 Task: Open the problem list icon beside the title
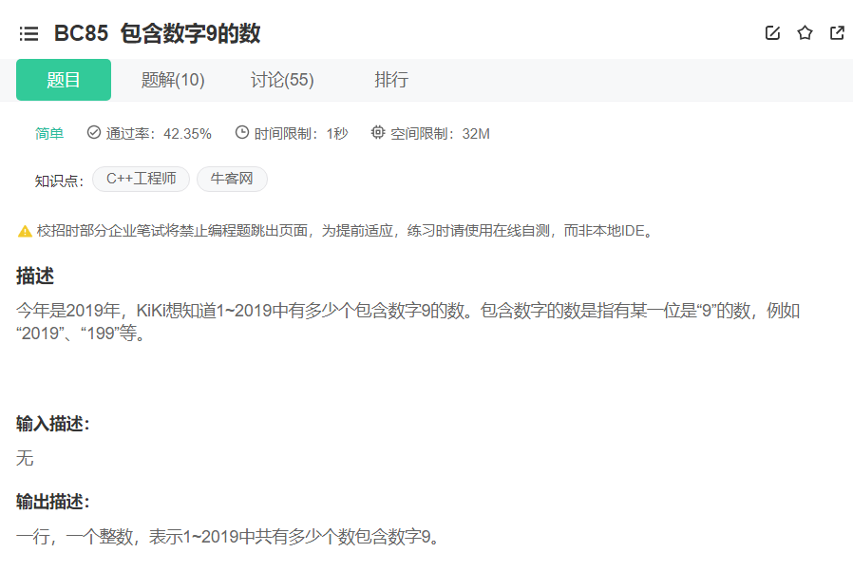pos(28,33)
